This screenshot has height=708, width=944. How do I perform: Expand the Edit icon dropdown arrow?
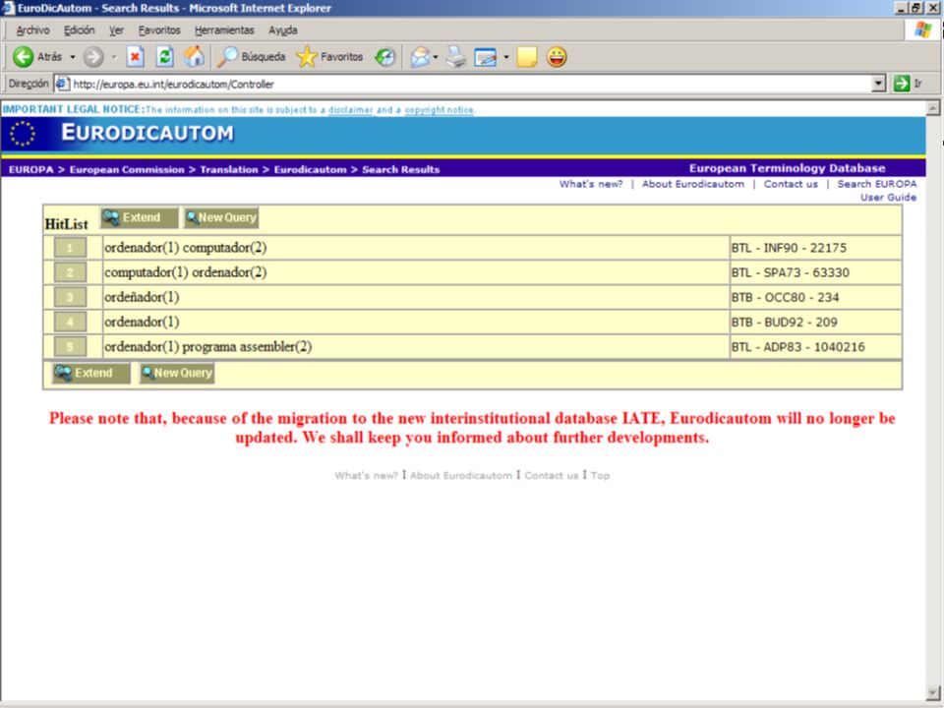(x=505, y=57)
